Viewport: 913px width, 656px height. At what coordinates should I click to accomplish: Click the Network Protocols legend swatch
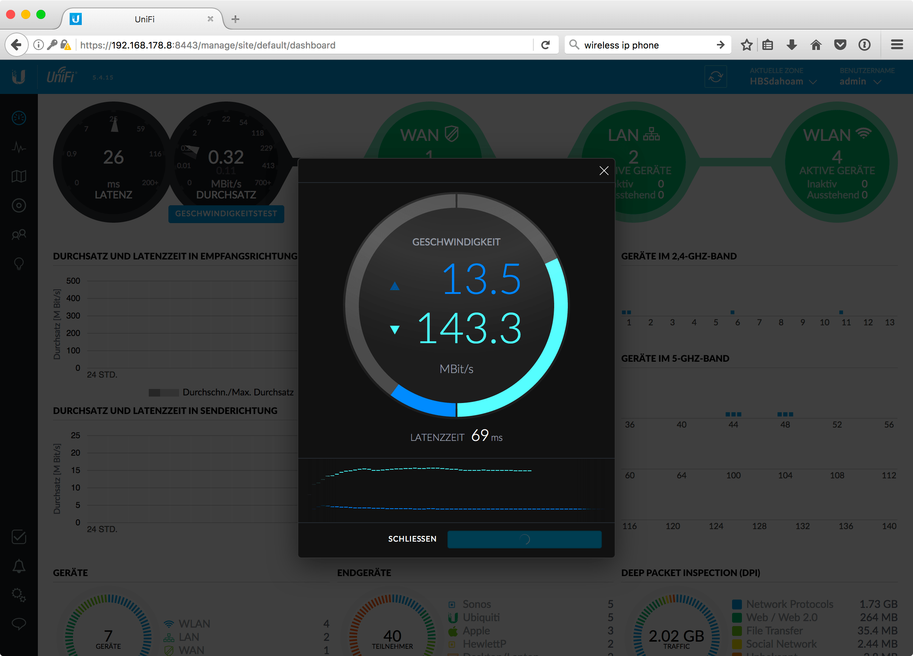point(737,604)
